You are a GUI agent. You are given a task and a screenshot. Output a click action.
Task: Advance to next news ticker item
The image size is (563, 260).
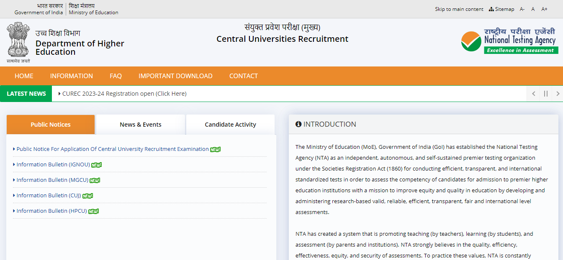pos(558,94)
